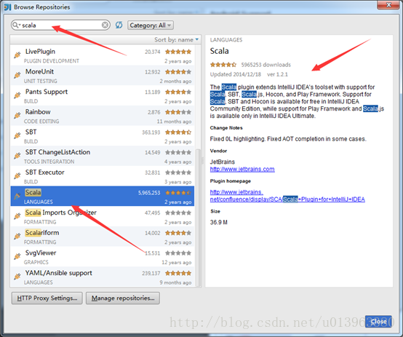This screenshot has width=403, height=337.
Task: Click the 363,193 downloads count
Action: (151, 132)
